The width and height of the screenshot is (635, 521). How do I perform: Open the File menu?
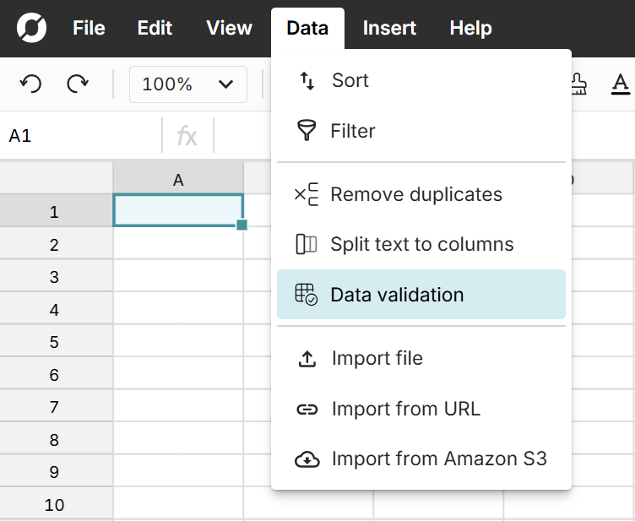point(89,28)
